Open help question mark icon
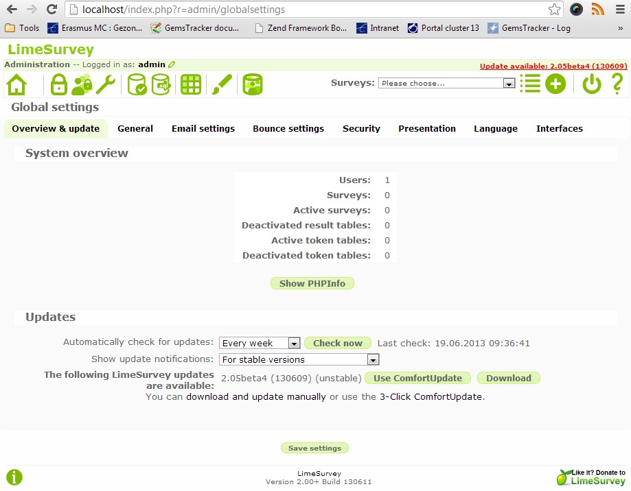Screen dimensions: 631x491 pyautogui.click(x=617, y=84)
